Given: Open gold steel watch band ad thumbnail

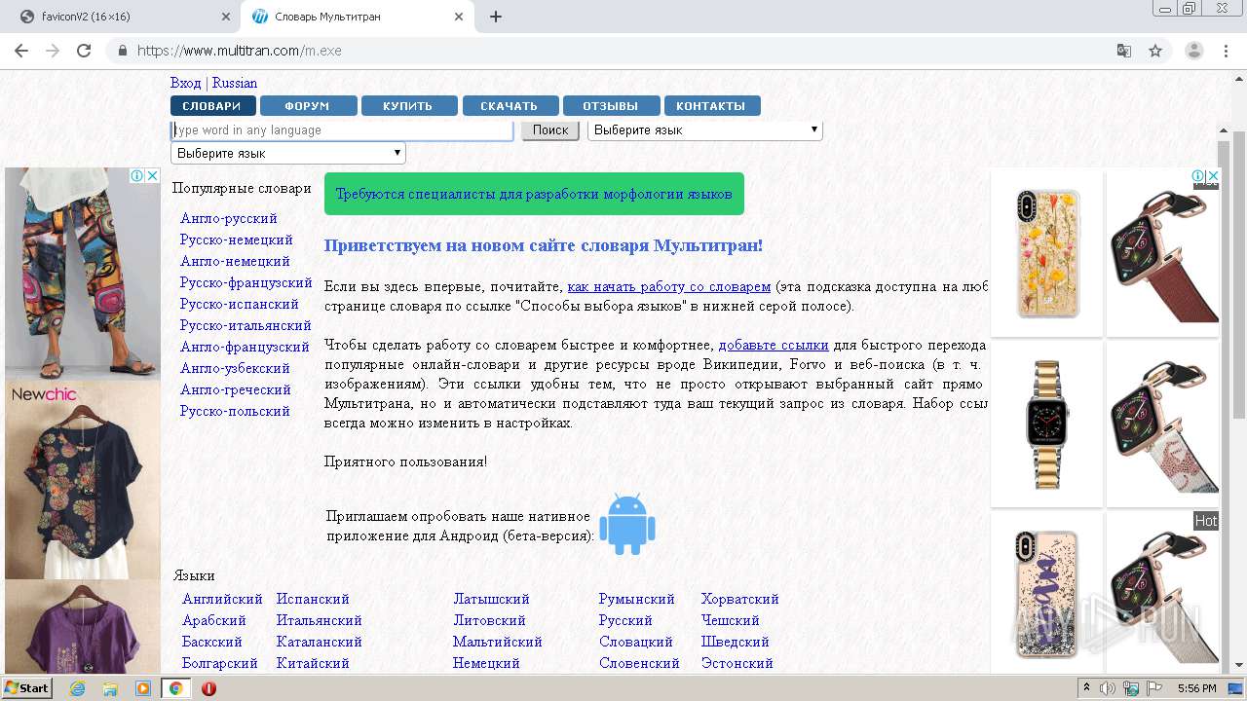Looking at the screenshot, I should pyautogui.click(x=1047, y=424).
